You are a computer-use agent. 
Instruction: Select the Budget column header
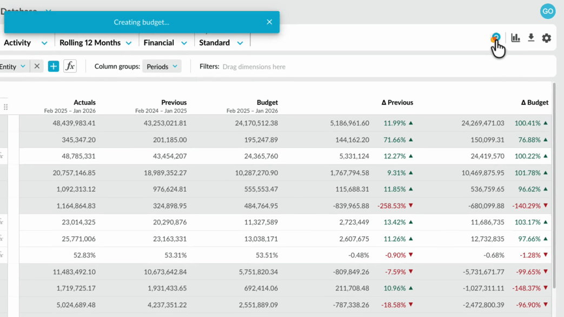(x=267, y=103)
